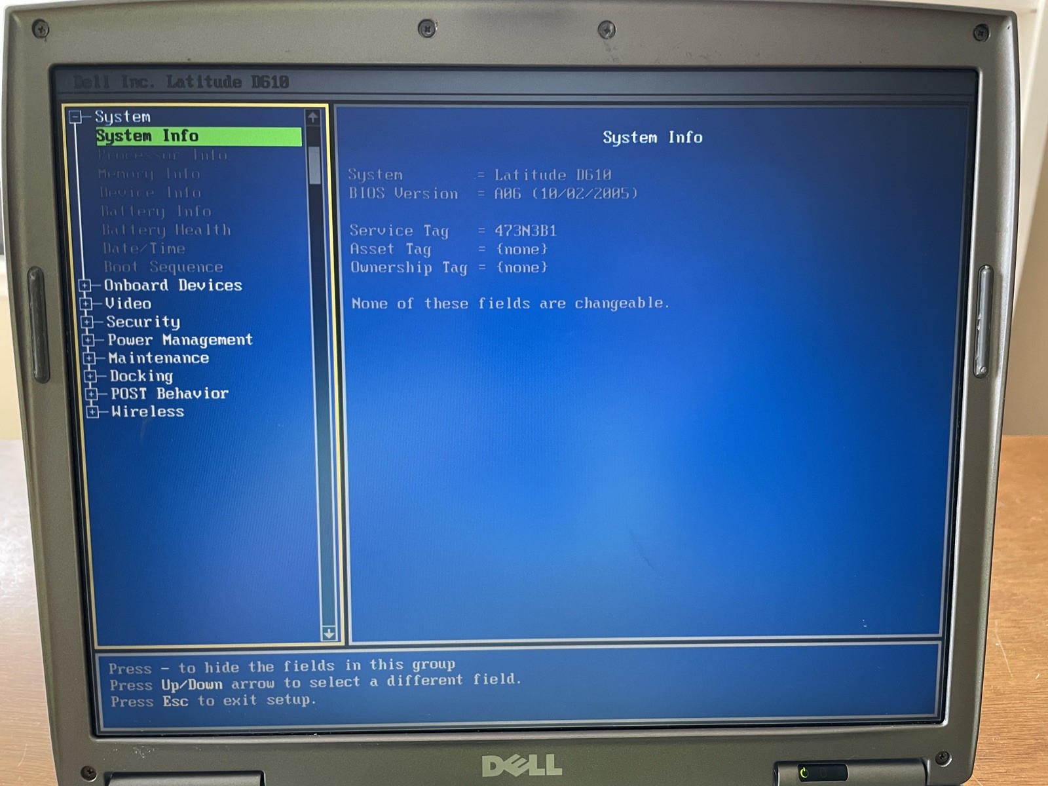
Task: Click the Service Tag field label
Action: 399,231
